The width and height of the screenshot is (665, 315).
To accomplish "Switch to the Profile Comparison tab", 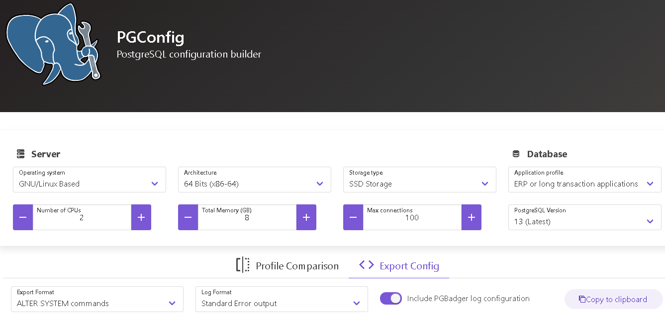I will tap(287, 266).
